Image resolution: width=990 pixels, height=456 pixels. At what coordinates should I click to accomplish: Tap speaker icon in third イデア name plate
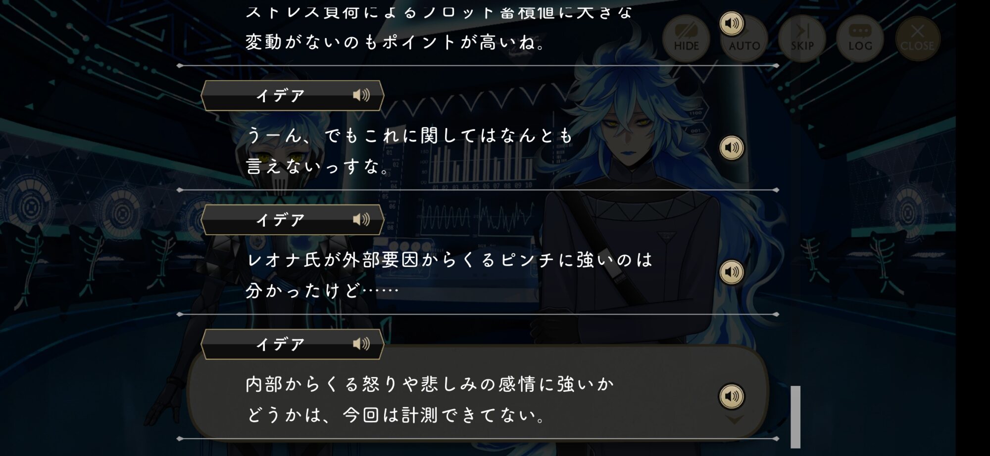361,344
